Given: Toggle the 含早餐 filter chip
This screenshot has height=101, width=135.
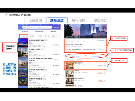Looking at the screenshot, I should 47,36.
